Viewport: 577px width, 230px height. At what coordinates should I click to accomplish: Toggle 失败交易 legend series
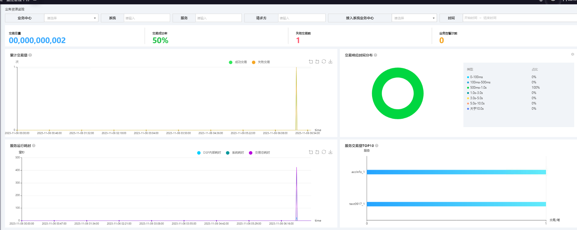tap(261, 62)
